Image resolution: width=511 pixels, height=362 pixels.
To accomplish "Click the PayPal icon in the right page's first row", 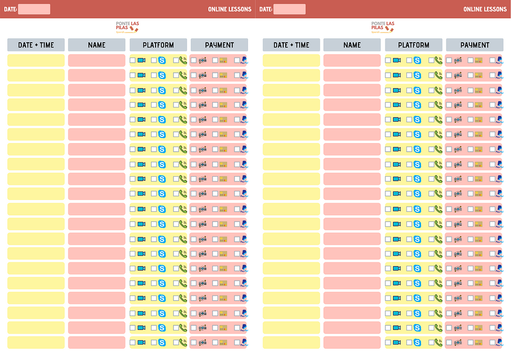I will pos(500,61).
